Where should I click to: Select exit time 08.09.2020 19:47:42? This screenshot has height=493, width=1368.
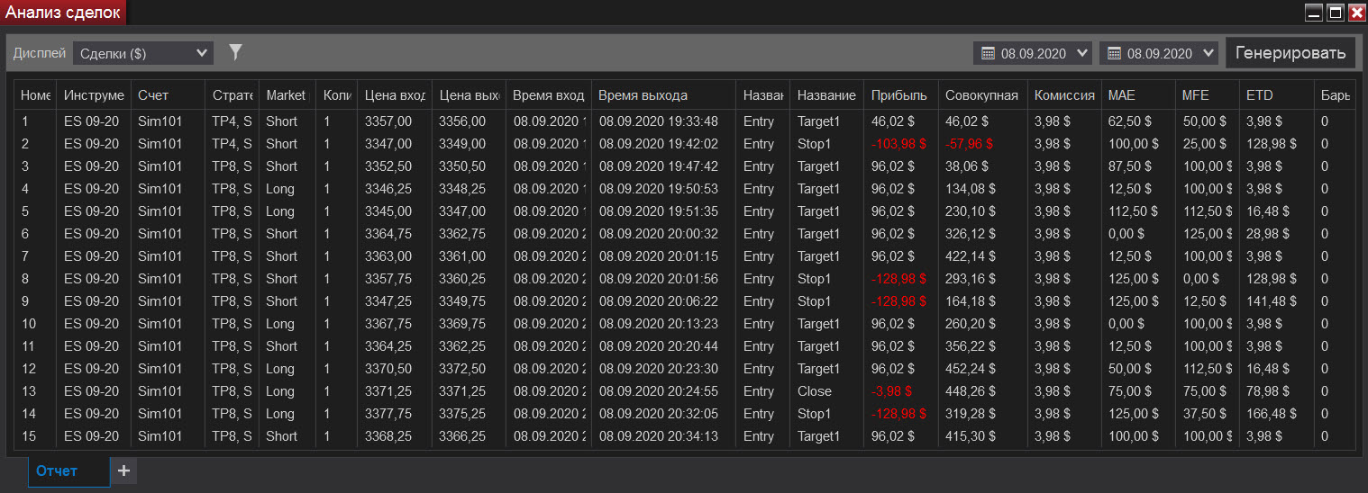click(658, 166)
